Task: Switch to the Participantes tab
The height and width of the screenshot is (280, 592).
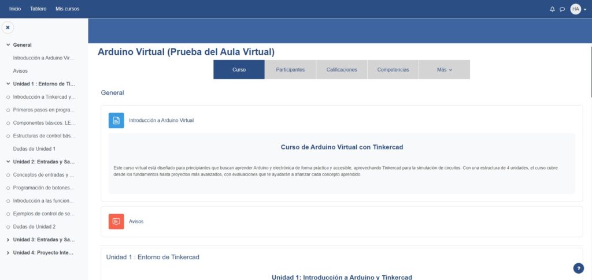Action: coord(290,70)
